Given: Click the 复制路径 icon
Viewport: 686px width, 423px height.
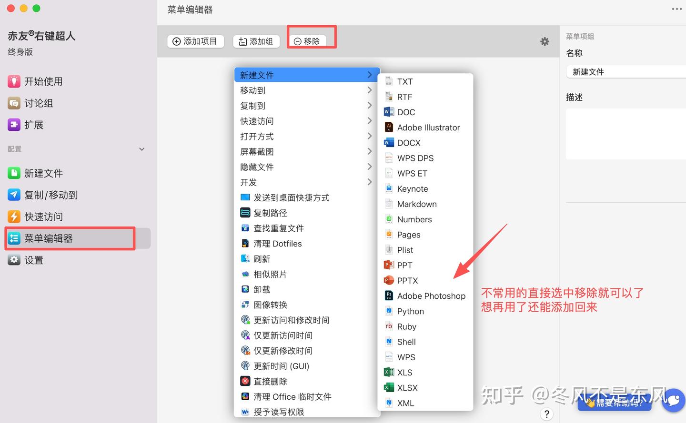Looking at the screenshot, I should pos(245,213).
